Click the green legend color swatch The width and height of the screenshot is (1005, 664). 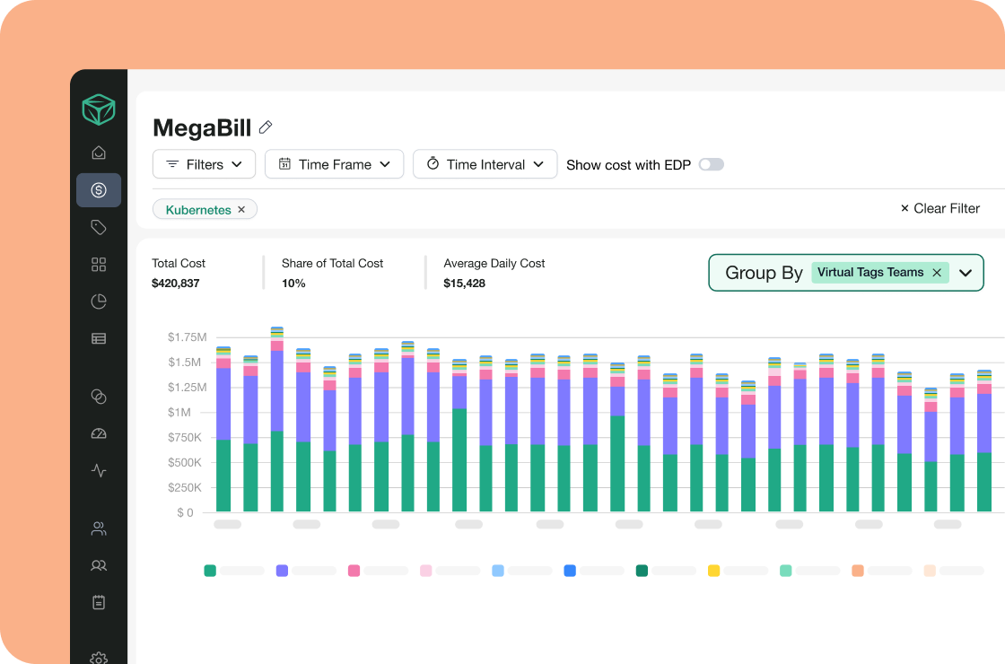(210, 571)
